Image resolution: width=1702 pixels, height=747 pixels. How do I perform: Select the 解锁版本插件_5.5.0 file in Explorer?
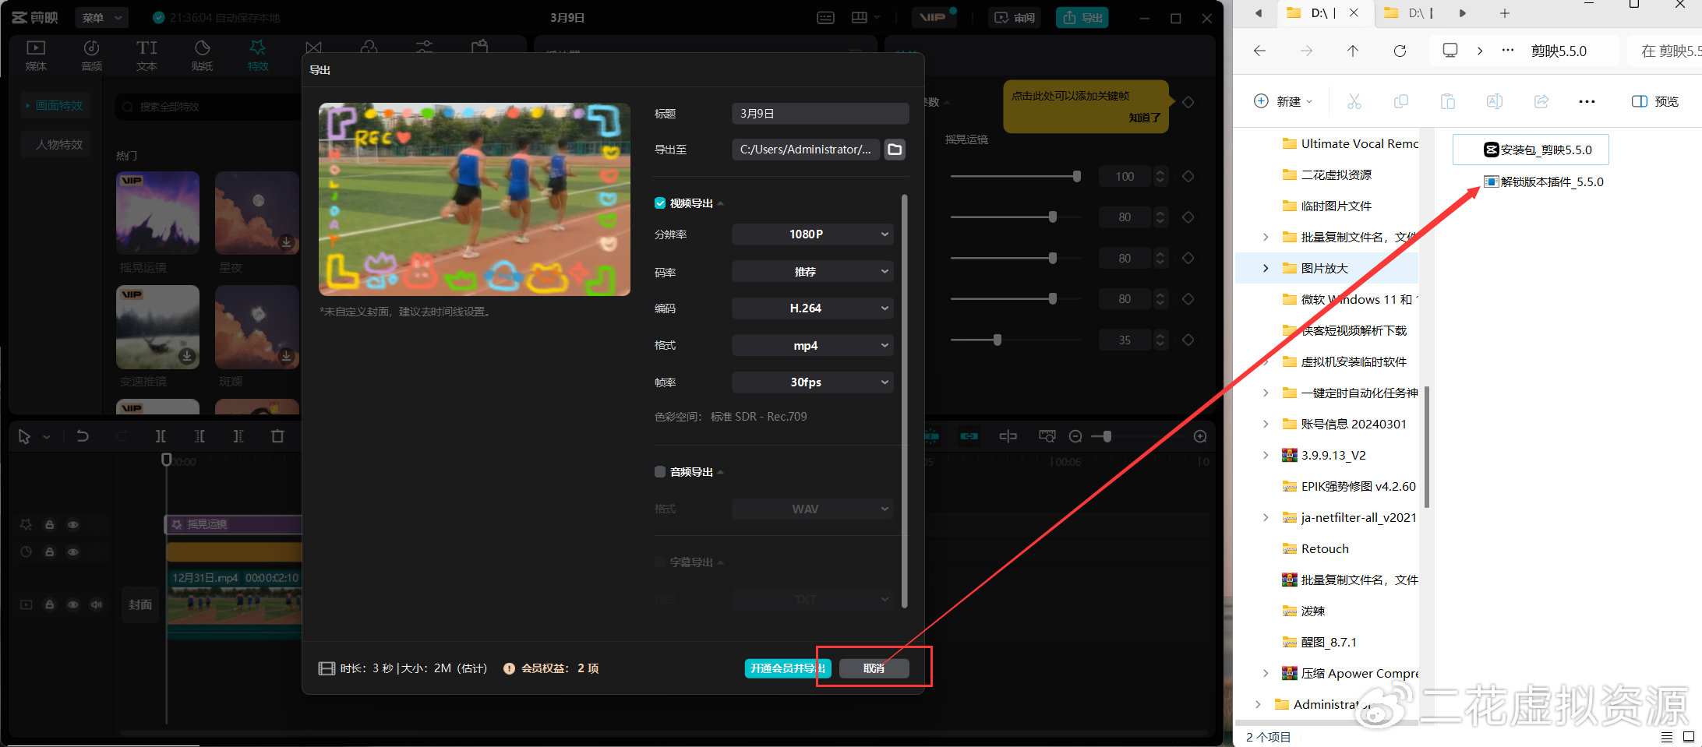[1544, 182]
